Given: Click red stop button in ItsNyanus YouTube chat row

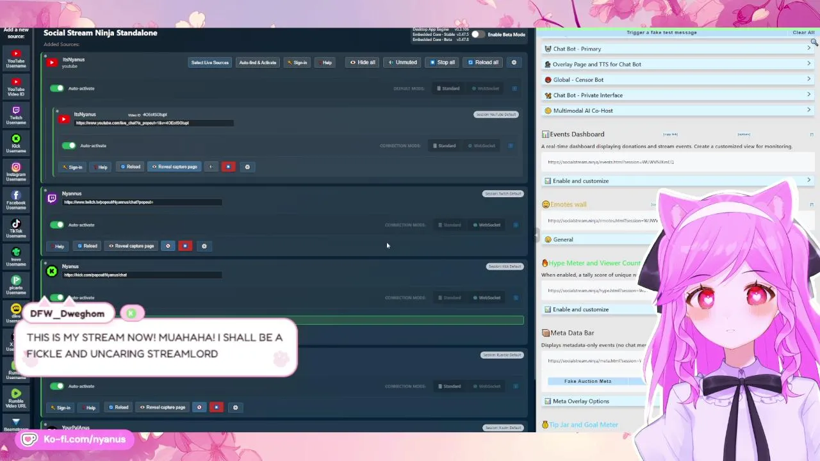Looking at the screenshot, I should tap(228, 166).
